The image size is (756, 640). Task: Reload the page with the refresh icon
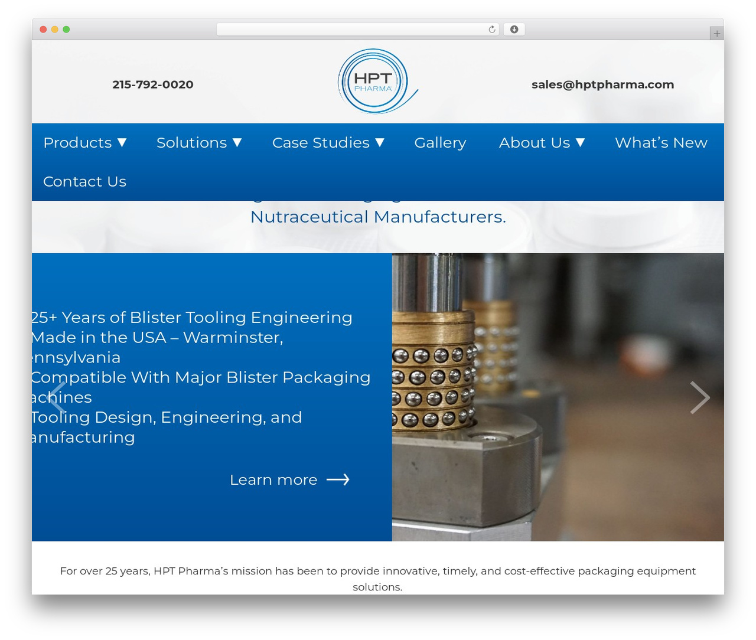pyautogui.click(x=491, y=30)
